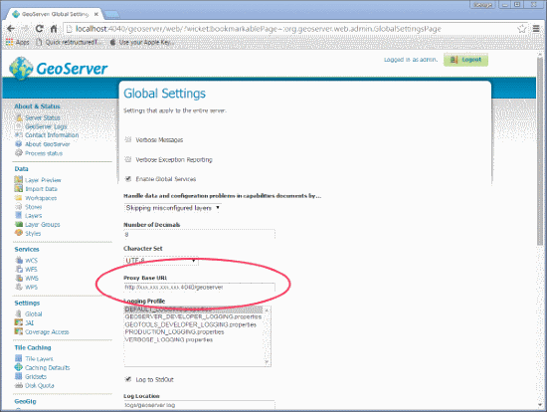Click the browser reload icon
Viewport: 547px width, 412px height.
(40, 29)
